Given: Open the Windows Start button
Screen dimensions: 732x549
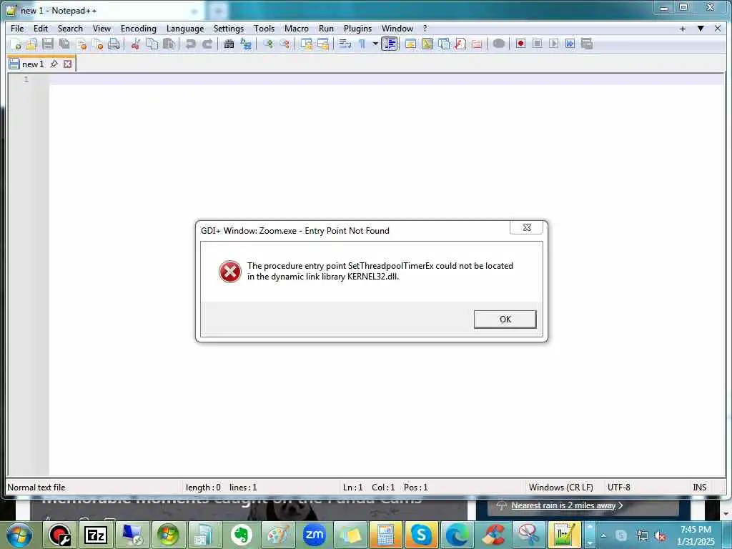Looking at the screenshot, I should [19, 535].
